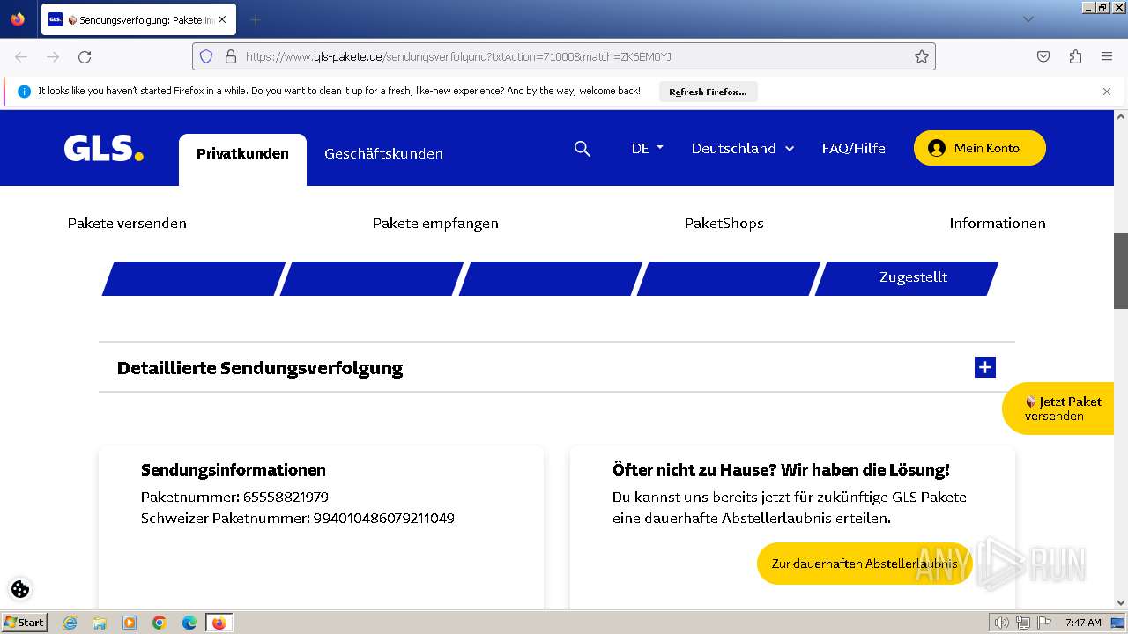Open the Firefox application menu
The width and height of the screenshot is (1128, 634).
[x=1107, y=56]
